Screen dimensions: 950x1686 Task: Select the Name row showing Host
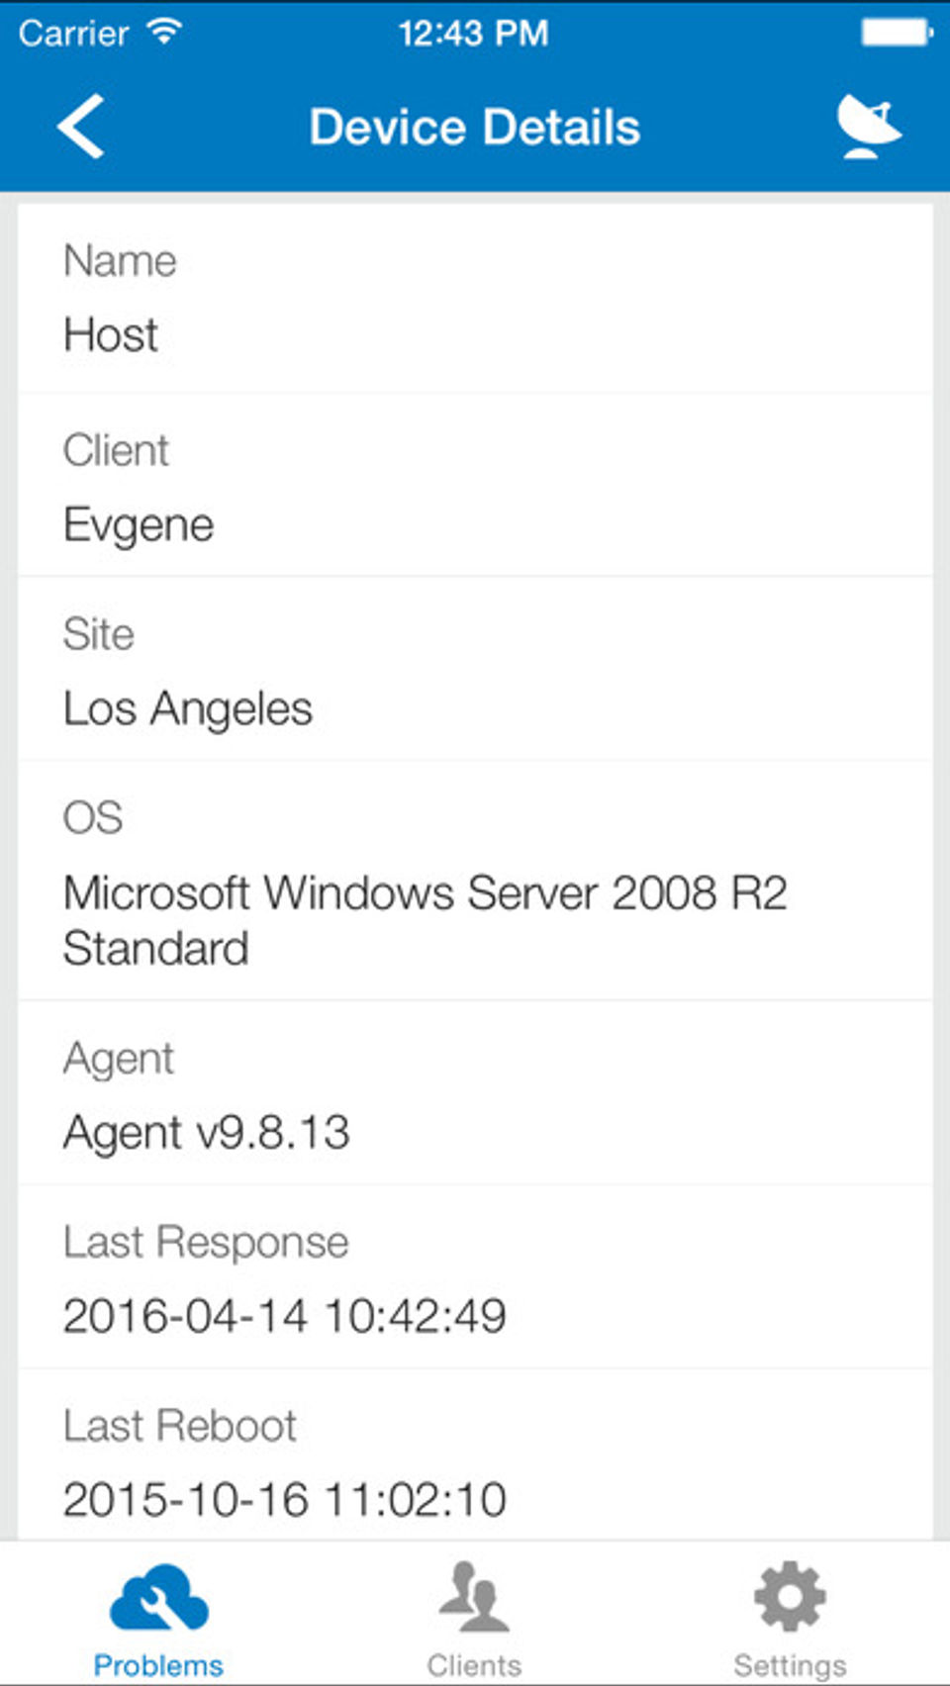[x=475, y=299]
